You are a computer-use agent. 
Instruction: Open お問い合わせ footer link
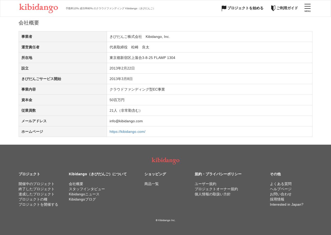point(281,194)
